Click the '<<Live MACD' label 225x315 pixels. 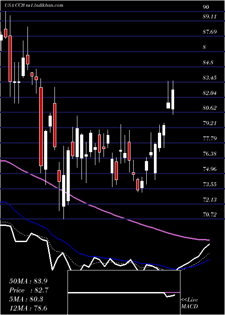tap(189, 303)
